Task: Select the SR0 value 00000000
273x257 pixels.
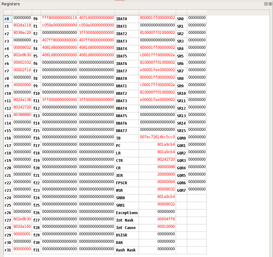Action: (197, 18)
